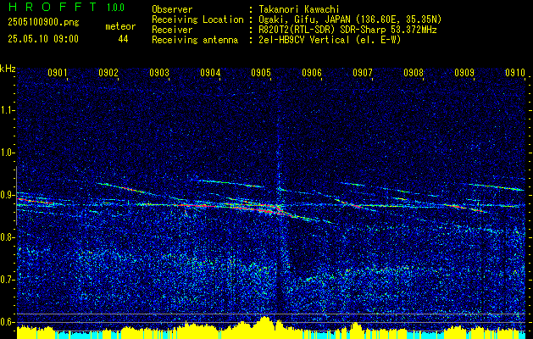
Task: Click the Observer label
Action: coord(172,9)
